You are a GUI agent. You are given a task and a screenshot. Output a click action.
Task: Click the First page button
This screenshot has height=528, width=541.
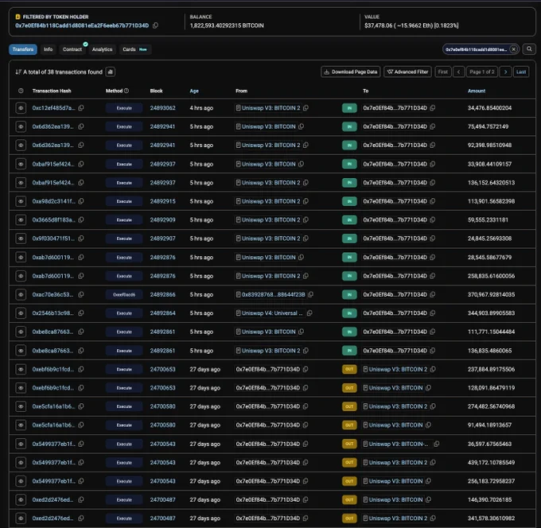coord(443,72)
